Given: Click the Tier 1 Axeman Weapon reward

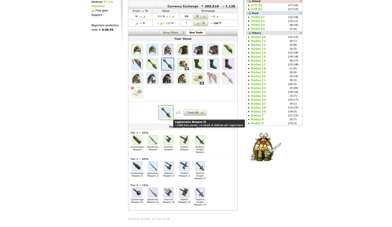Looking at the screenshot, I should 169,140.
